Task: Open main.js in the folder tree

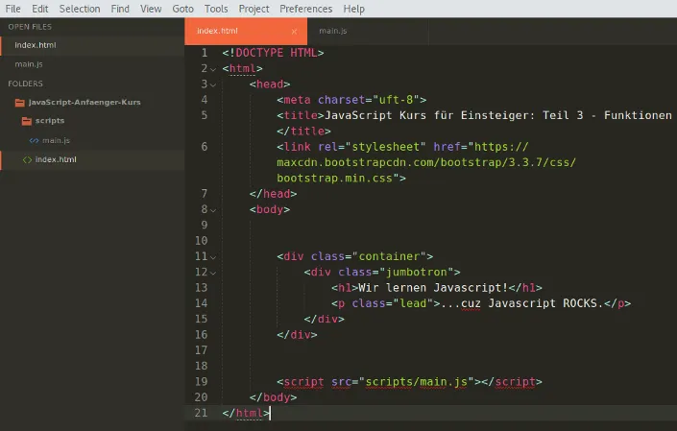Action: point(56,141)
